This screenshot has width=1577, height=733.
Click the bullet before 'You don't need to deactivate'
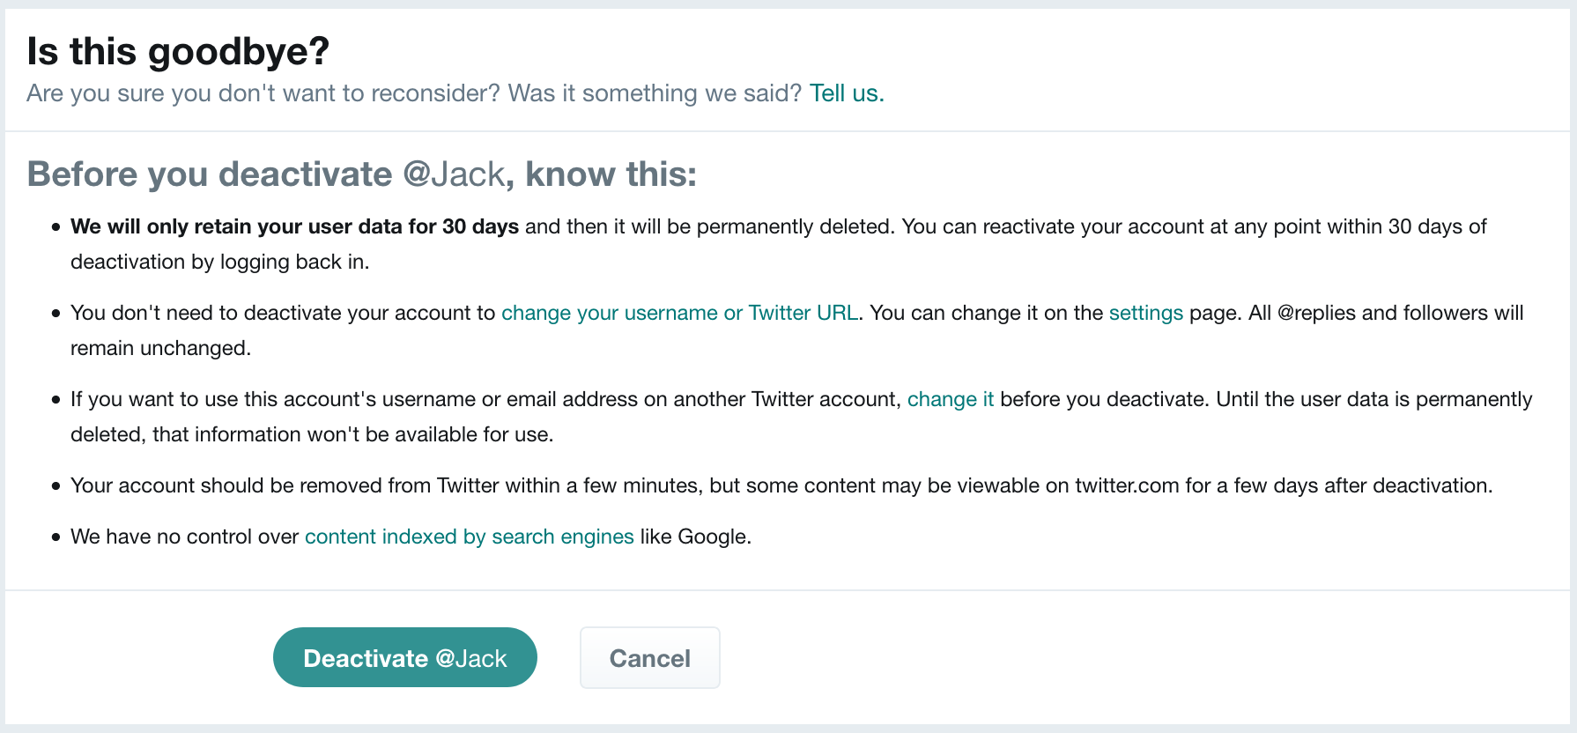tap(56, 314)
